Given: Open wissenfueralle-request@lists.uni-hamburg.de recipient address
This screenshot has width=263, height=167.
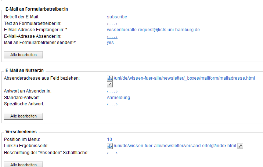Looking at the screenshot, I should 153,30.
